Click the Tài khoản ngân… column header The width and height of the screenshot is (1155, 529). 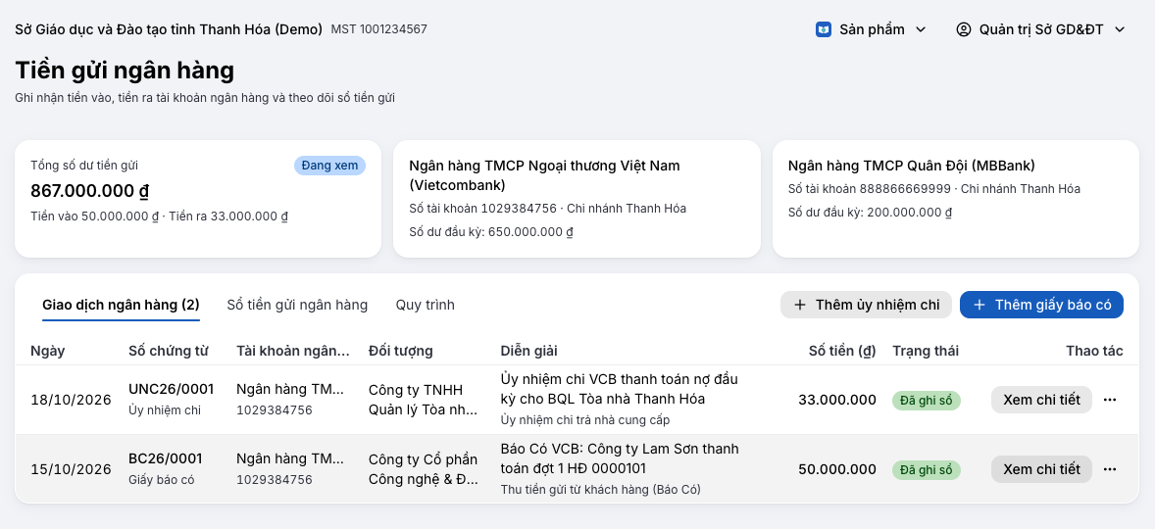click(x=293, y=351)
